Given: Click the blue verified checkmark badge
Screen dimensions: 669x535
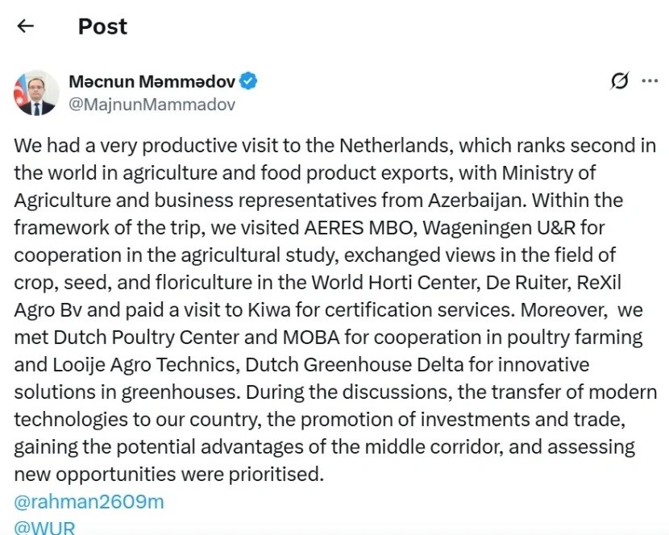Looking at the screenshot, I should click(249, 81).
